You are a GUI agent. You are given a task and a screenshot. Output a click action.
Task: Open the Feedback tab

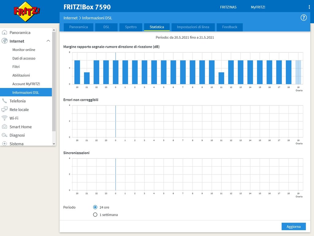tap(230, 27)
